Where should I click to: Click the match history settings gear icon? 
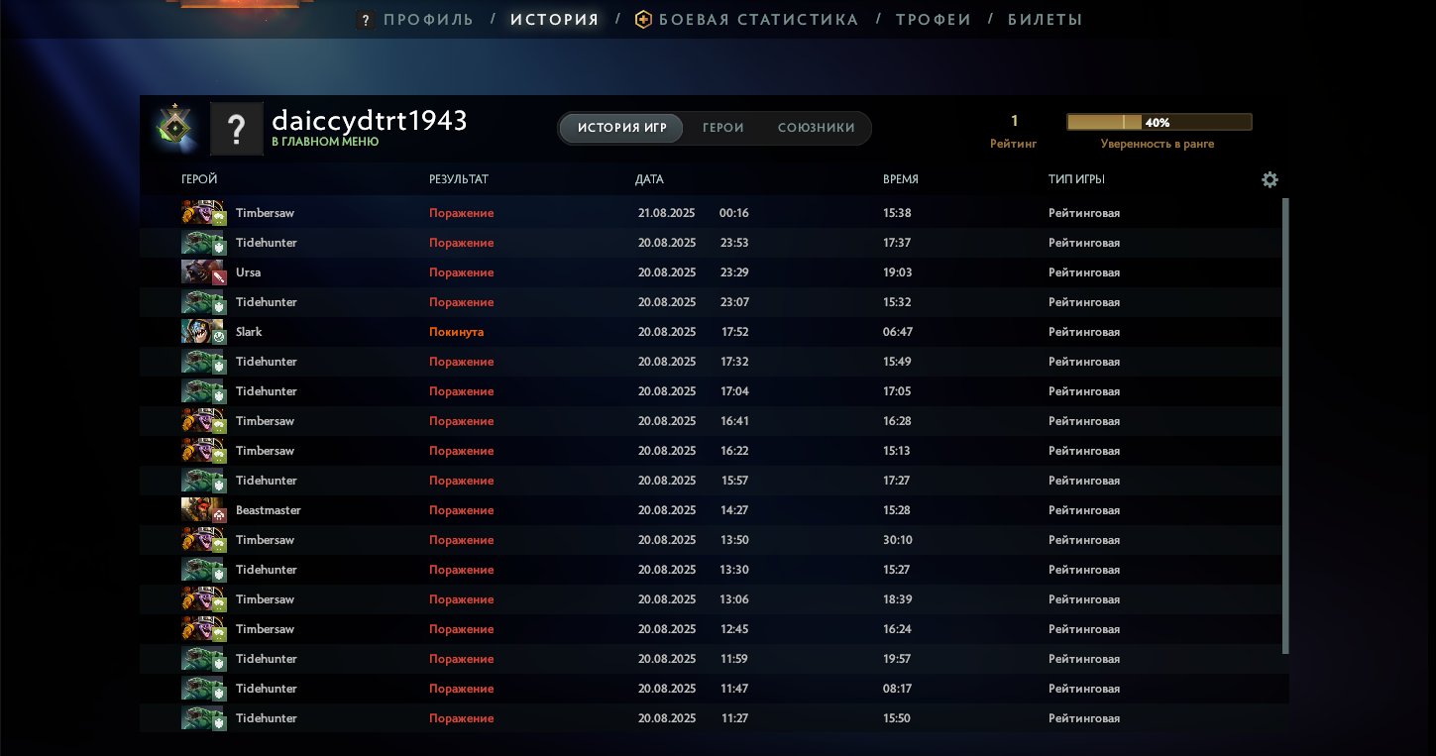[x=1270, y=179]
